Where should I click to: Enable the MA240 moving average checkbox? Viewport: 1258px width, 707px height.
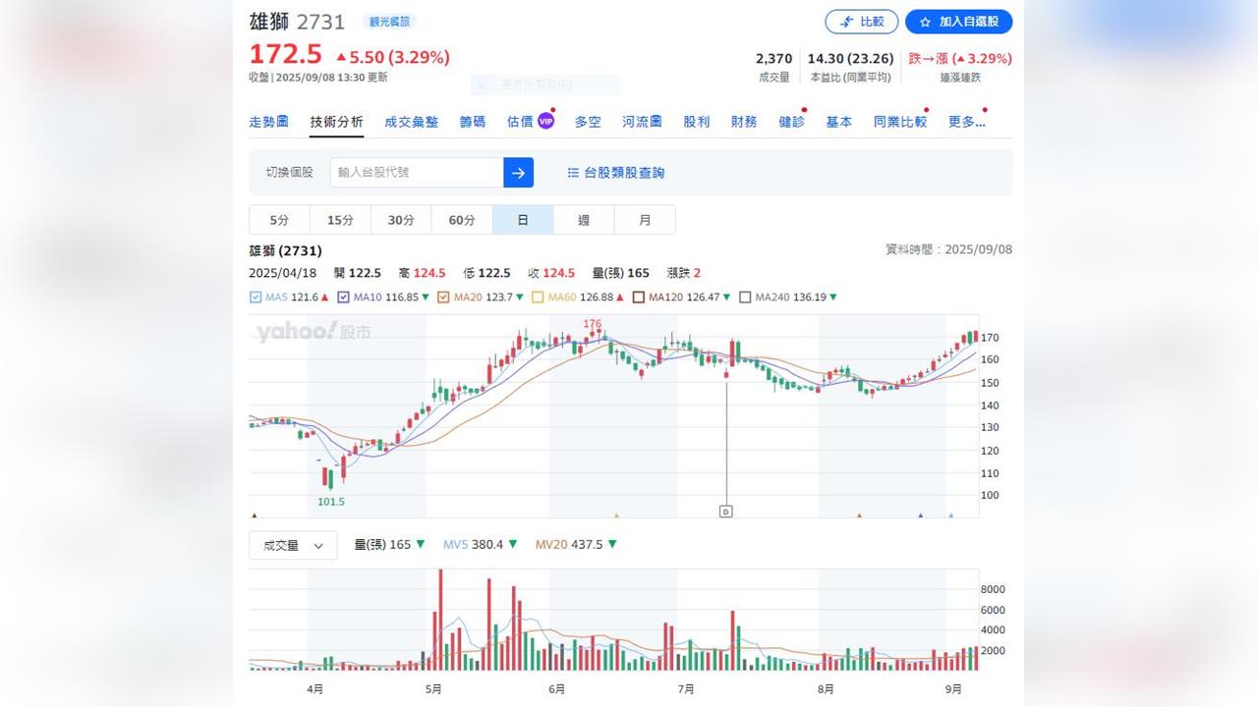pyautogui.click(x=745, y=298)
